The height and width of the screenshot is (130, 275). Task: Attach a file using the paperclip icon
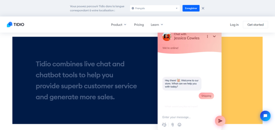point(173,125)
